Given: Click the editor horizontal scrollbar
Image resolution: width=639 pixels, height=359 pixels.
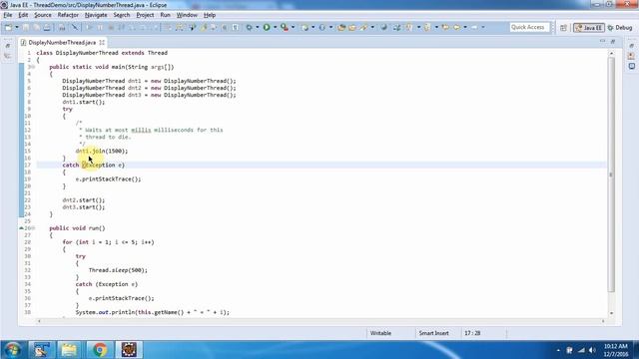Looking at the screenshot, I should click(321, 321).
